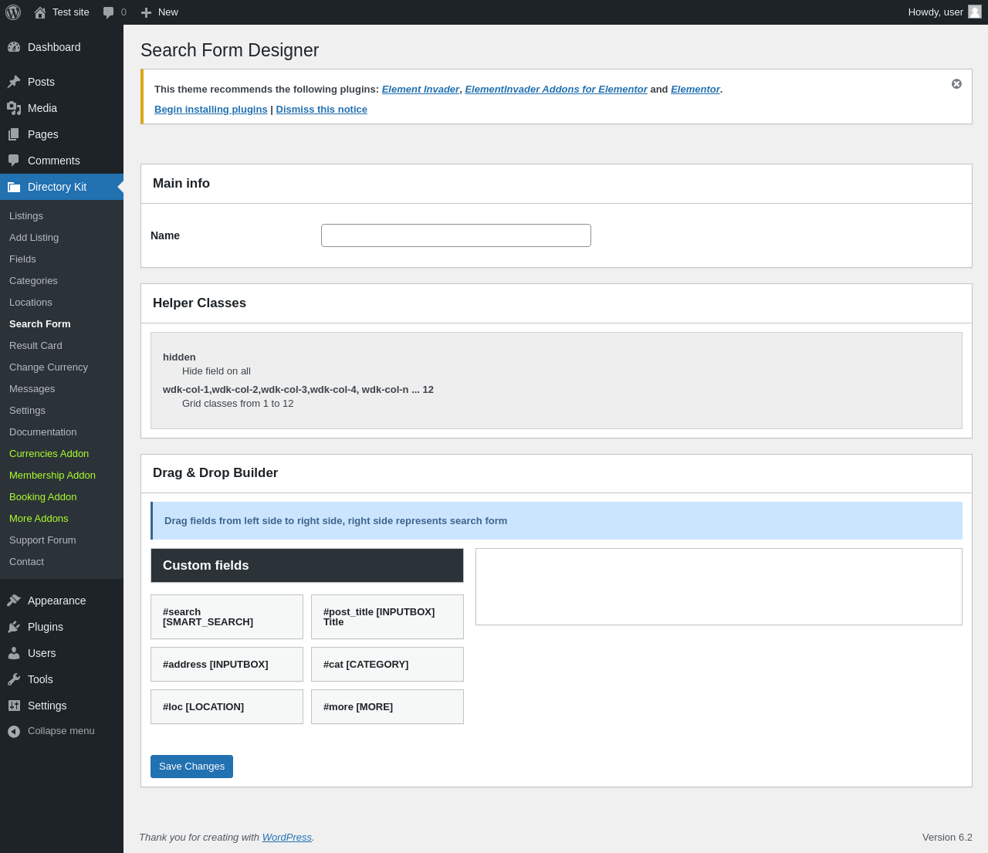This screenshot has height=853, width=988.
Task: Click the Plugins plug icon
Action: point(14,627)
